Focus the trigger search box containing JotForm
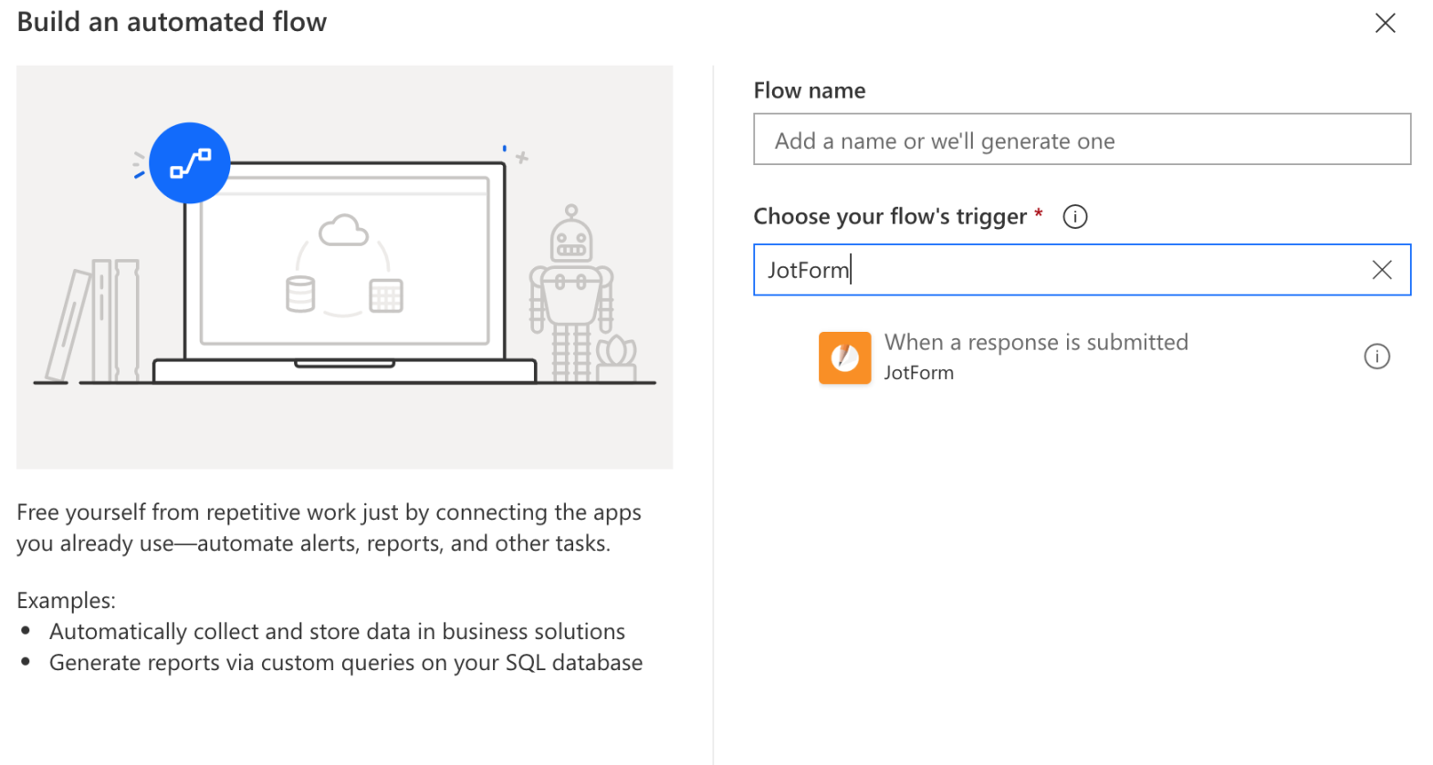 (x=1059, y=270)
